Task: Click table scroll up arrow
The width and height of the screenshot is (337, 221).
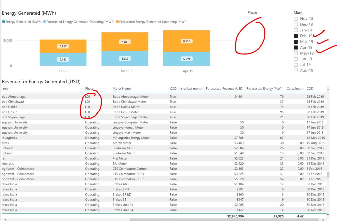Action: click(328, 90)
